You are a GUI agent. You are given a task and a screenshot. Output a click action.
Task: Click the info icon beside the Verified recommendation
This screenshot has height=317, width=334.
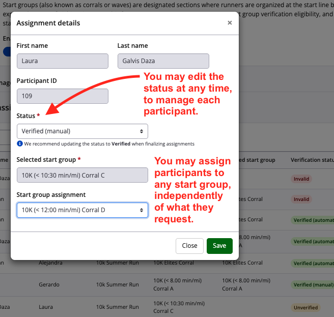tap(19, 144)
